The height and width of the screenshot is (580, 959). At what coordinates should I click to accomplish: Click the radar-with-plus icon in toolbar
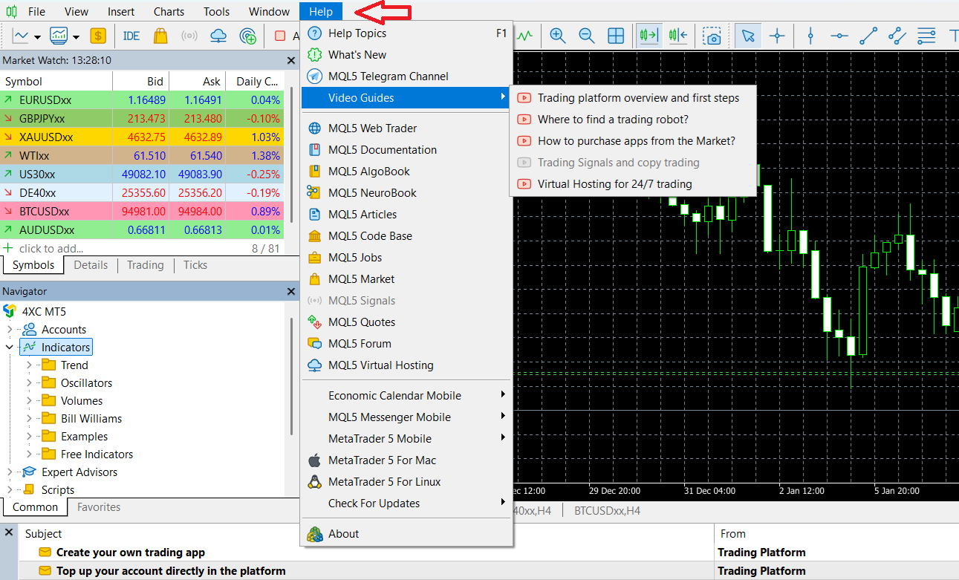point(249,36)
